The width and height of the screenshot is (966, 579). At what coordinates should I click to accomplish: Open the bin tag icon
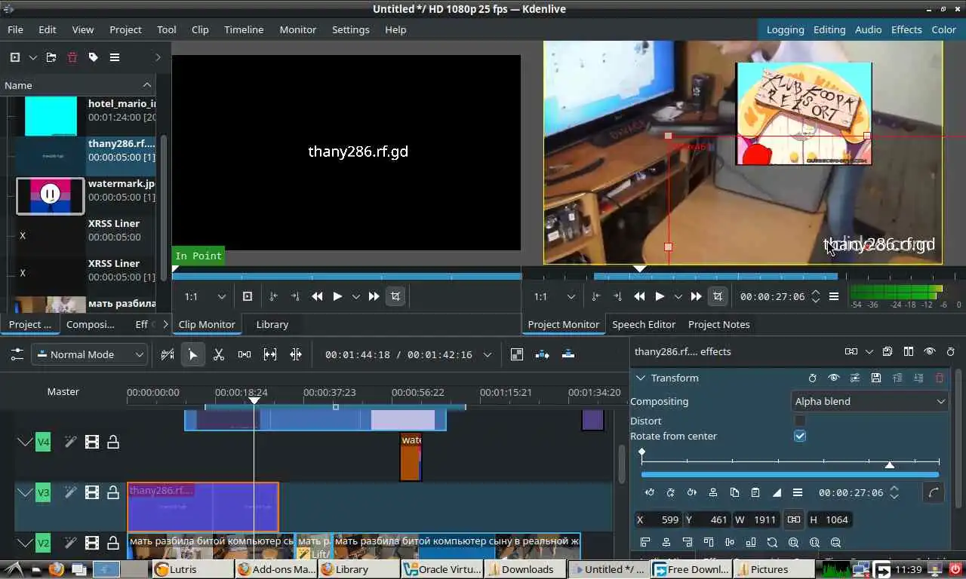coord(94,57)
